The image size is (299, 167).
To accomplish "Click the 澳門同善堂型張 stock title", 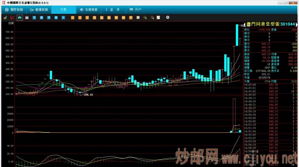I will [263, 24].
